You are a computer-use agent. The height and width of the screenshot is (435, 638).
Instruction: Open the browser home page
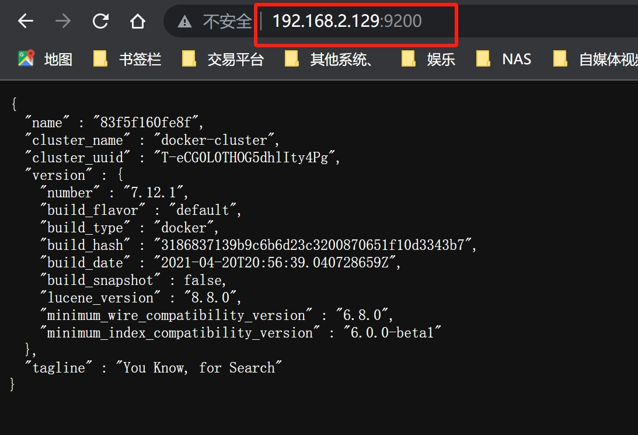tap(138, 21)
